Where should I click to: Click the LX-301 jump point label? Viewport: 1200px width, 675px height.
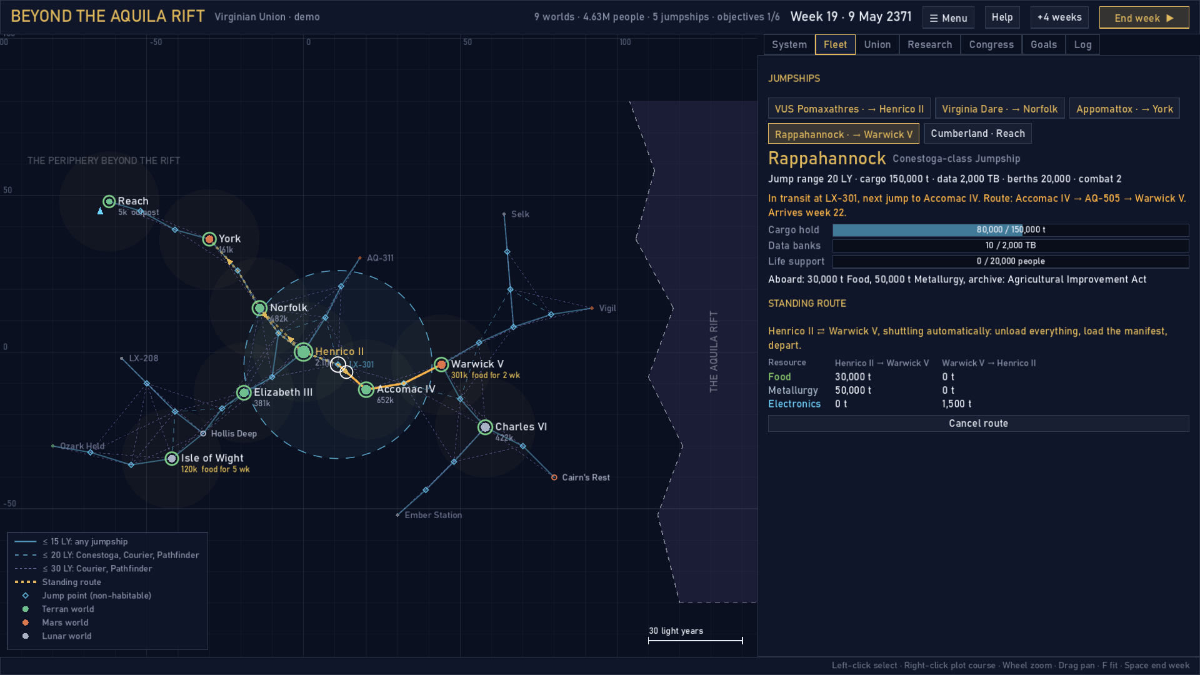[361, 365]
